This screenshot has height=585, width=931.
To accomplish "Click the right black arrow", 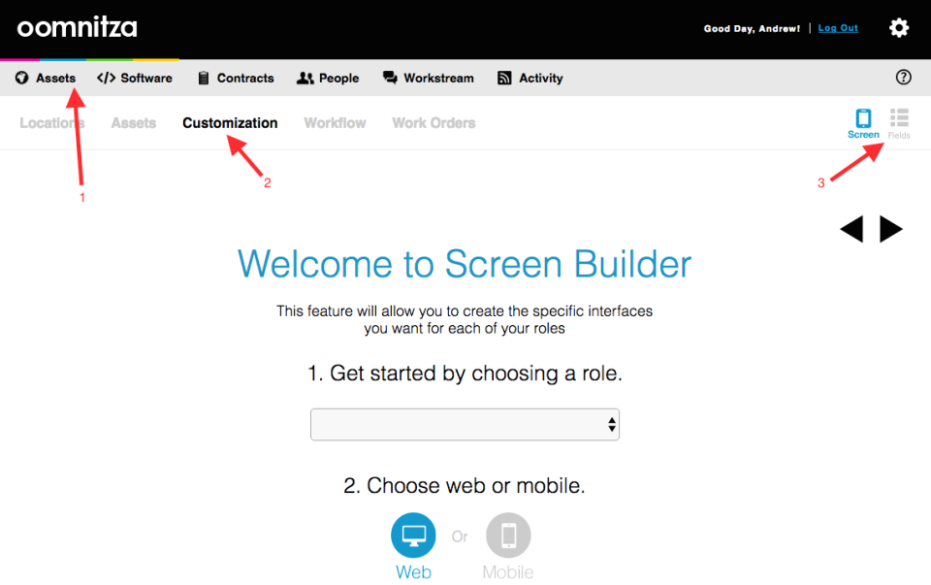I will click(890, 229).
